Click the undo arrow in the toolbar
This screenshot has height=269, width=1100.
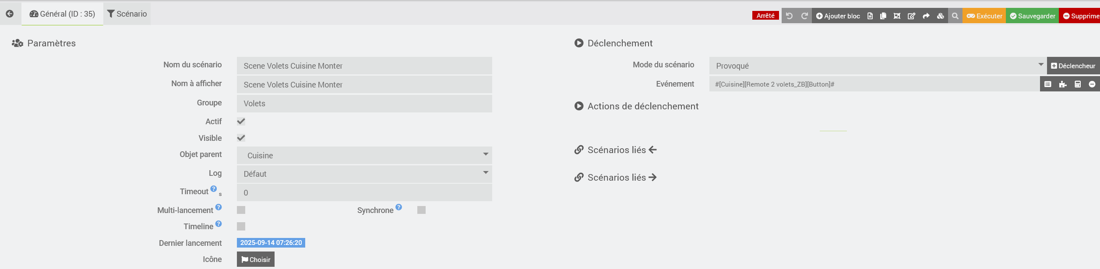[x=789, y=16]
